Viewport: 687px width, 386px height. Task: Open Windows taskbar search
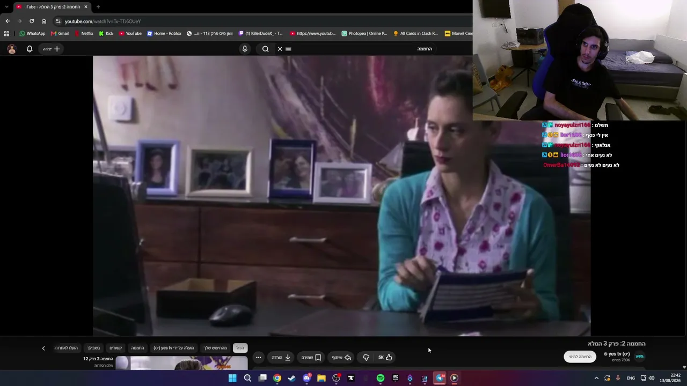(247, 378)
